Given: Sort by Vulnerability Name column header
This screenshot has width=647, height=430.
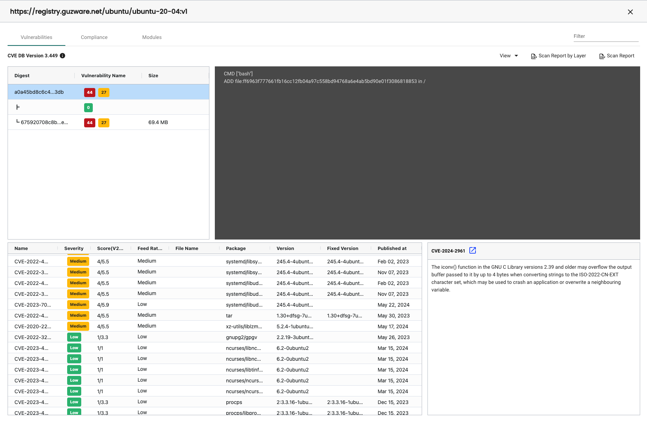Looking at the screenshot, I should 103,75.
